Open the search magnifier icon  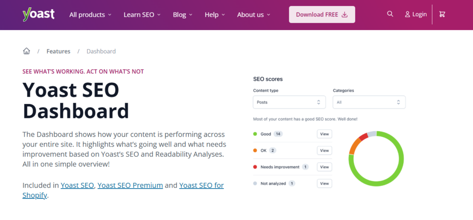point(390,14)
